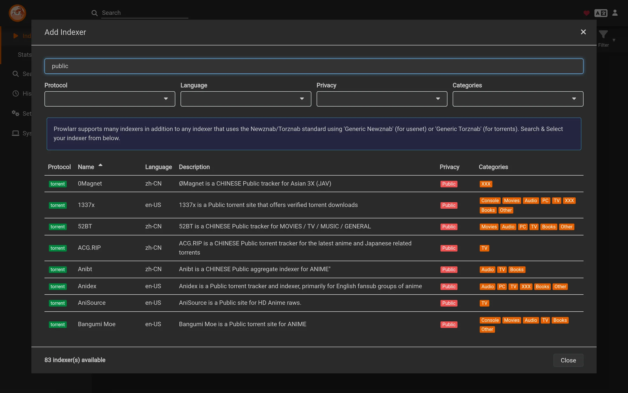Viewport: 628px width, 393px height.
Task: Click the Close button in dialog footer
Action: click(x=568, y=360)
